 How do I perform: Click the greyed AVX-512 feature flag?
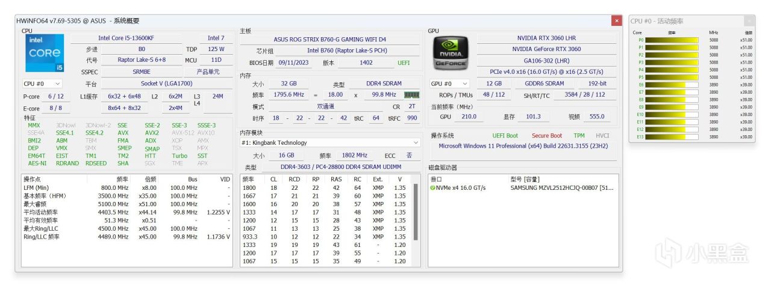click(183, 133)
